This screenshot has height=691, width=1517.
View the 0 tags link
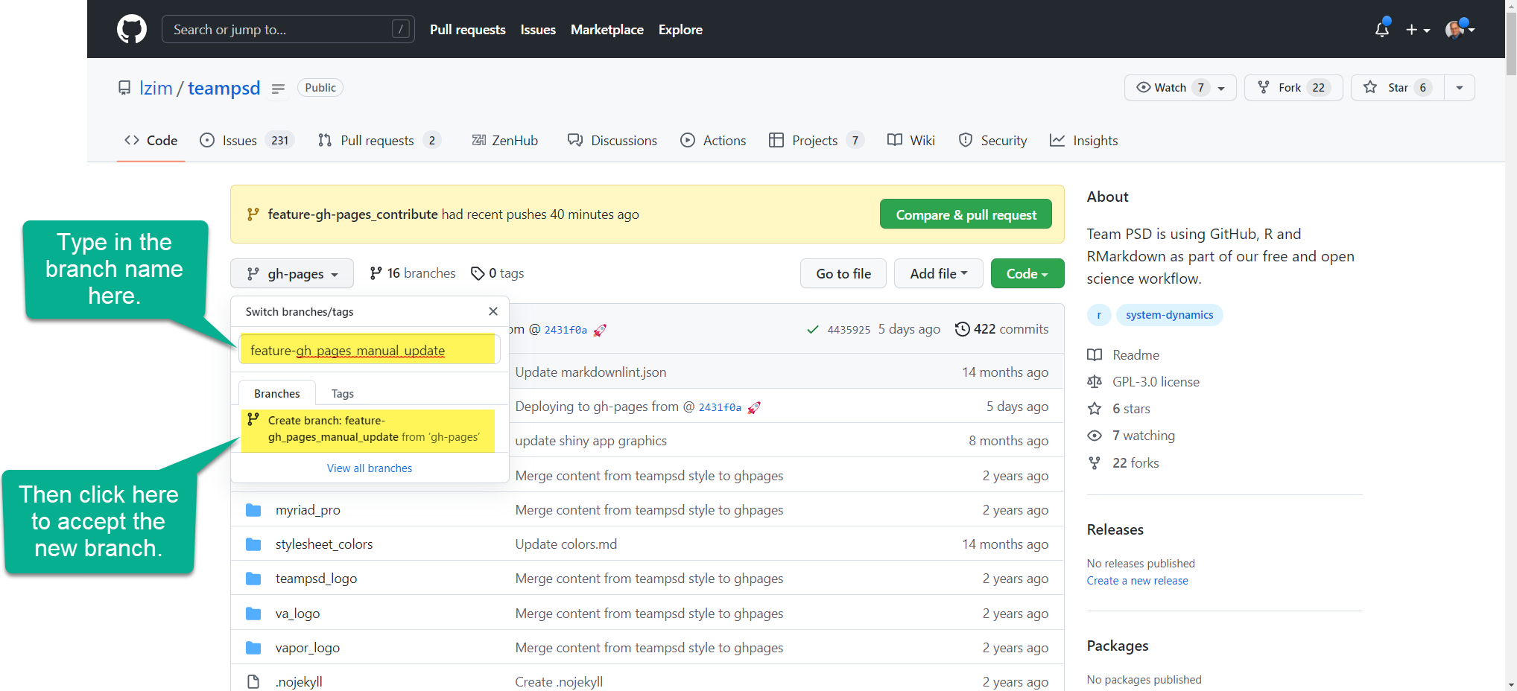click(x=497, y=273)
